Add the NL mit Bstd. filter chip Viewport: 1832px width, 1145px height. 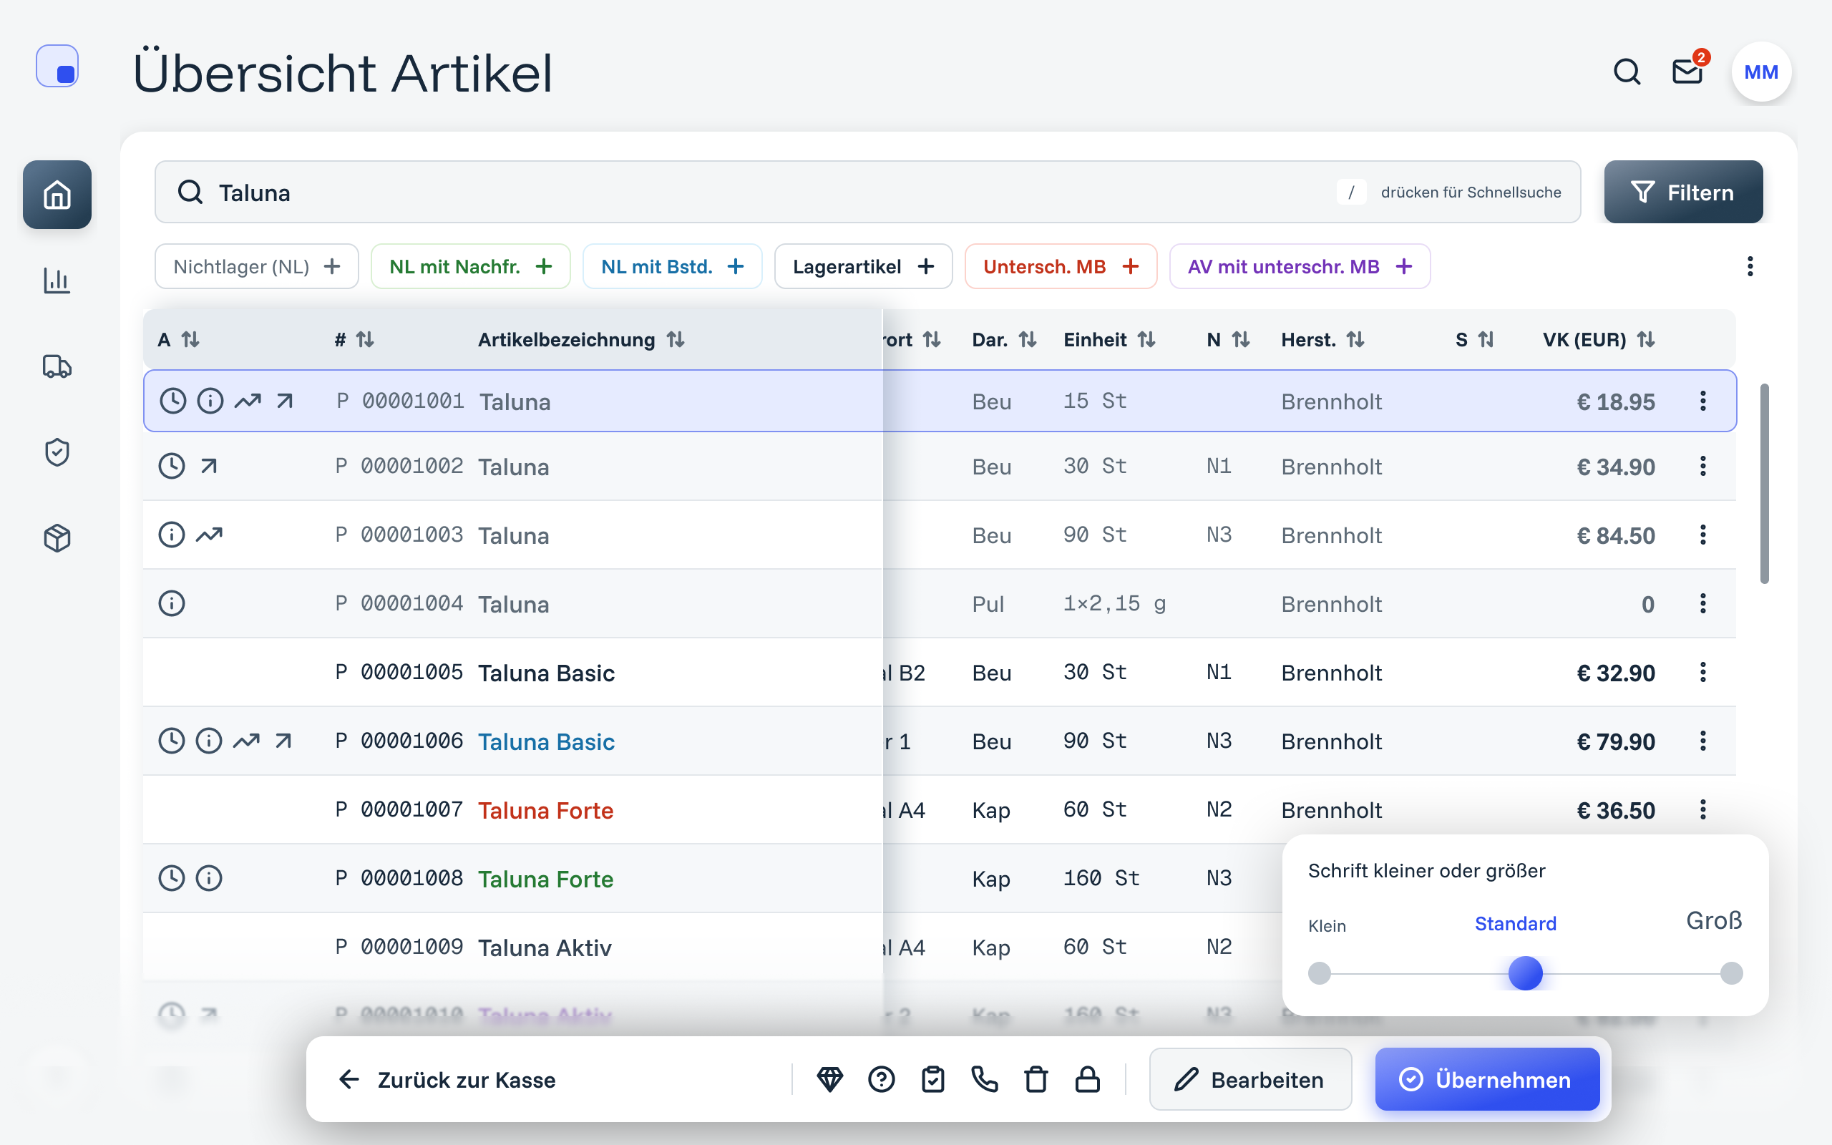click(x=672, y=266)
